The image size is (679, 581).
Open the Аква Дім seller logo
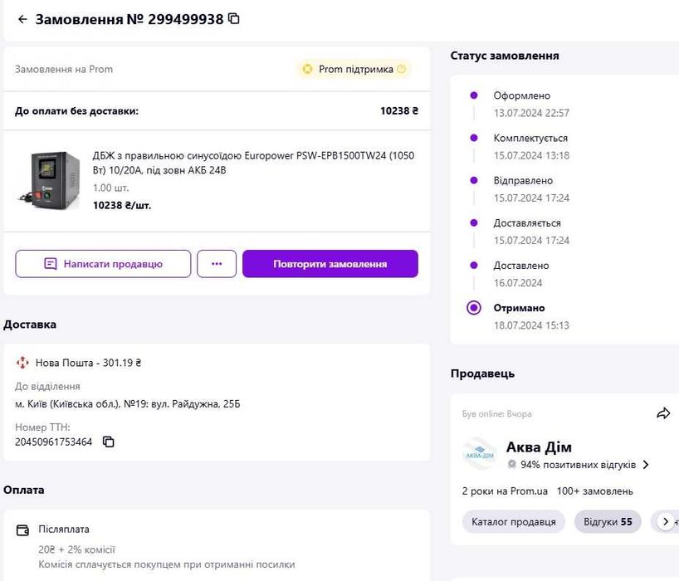[x=480, y=454]
